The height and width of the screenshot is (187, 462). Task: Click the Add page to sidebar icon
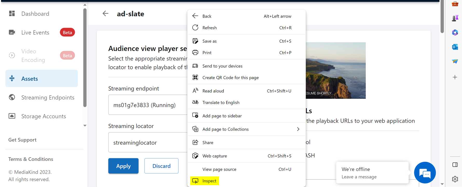pos(195,116)
